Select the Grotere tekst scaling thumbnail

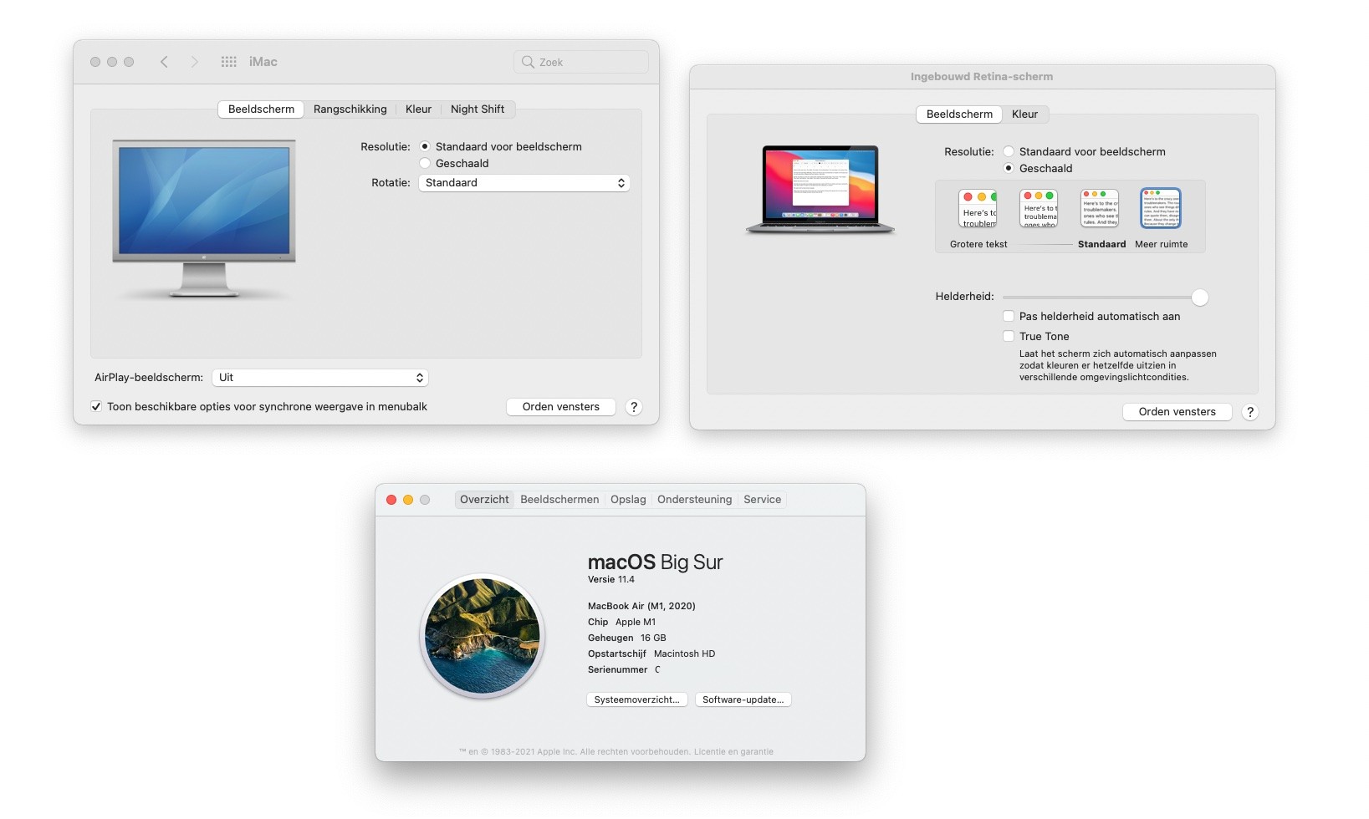(x=978, y=208)
